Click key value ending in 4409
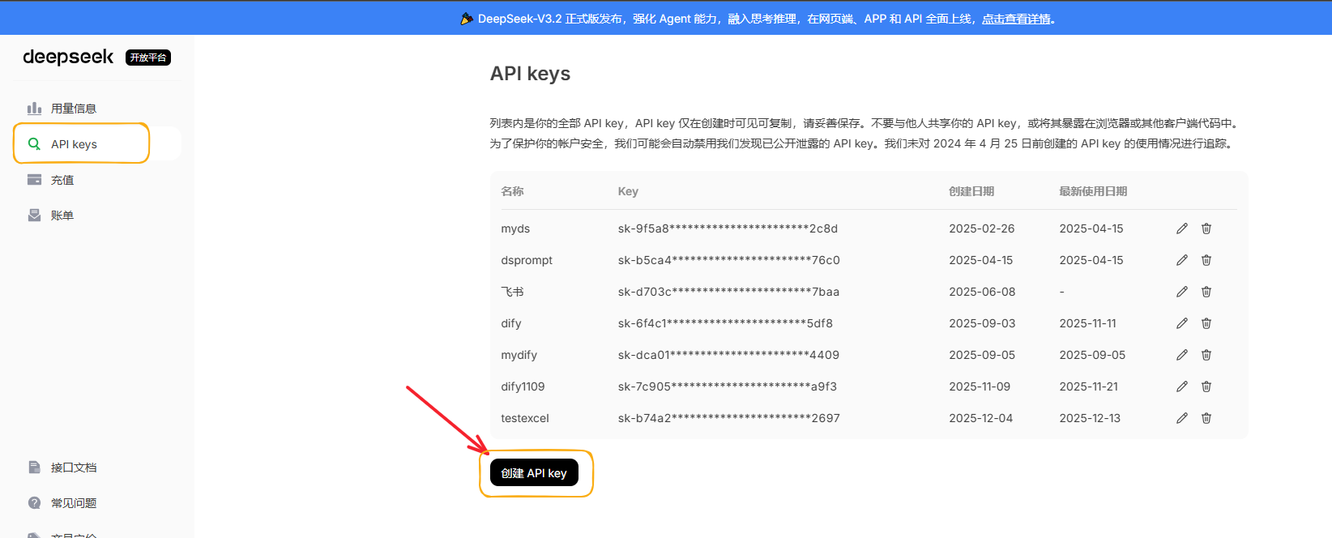Viewport: 1332px width, 538px height. click(x=728, y=355)
